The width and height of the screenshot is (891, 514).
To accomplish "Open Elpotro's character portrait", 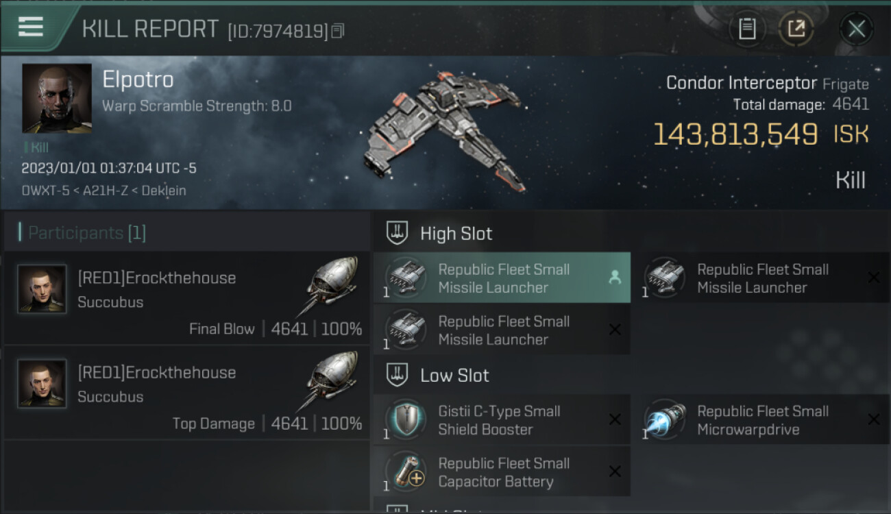I will click(x=57, y=98).
